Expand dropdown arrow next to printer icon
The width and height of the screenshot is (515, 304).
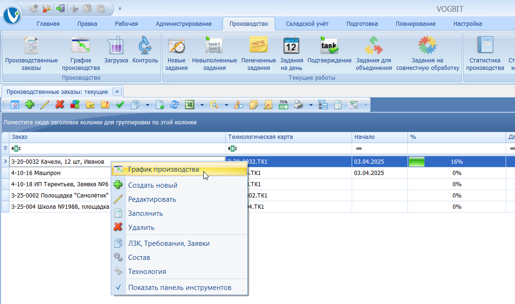(310, 105)
